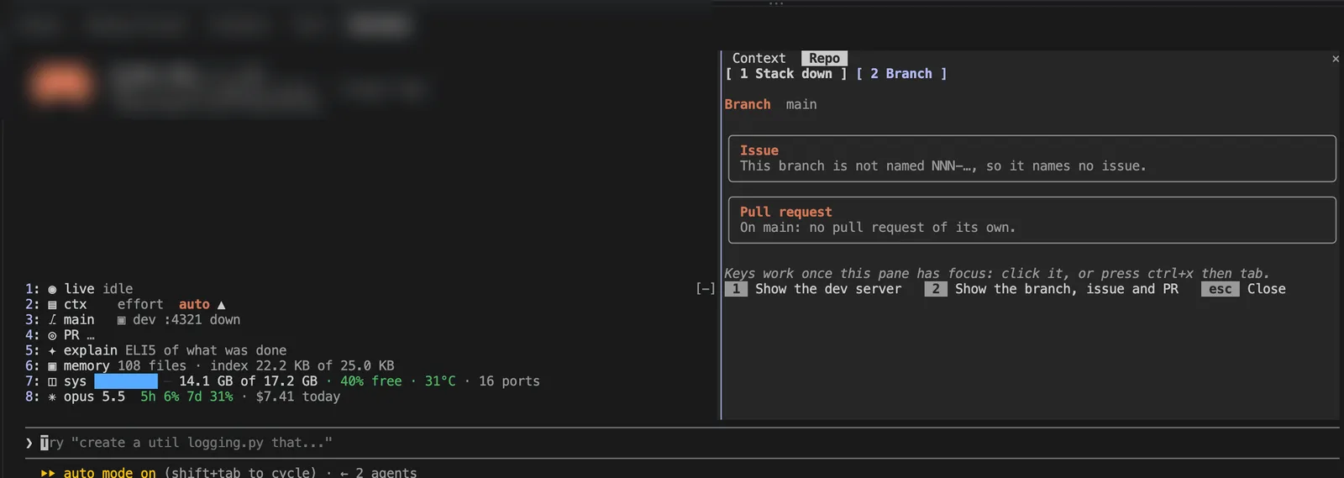The height and width of the screenshot is (478, 1344).
Task: Select the Repo tab
Action: 824,58
